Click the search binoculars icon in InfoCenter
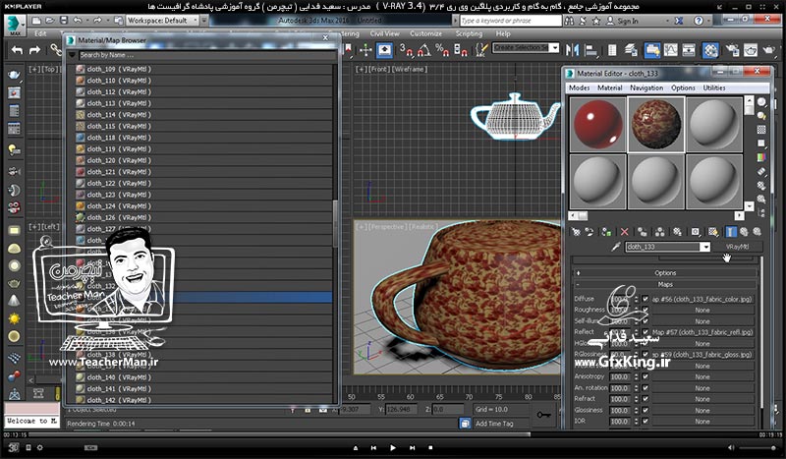 click(x=570, y=21)
